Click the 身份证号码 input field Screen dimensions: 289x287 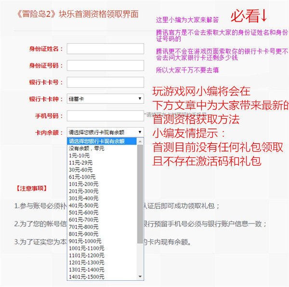pos(105,65)
